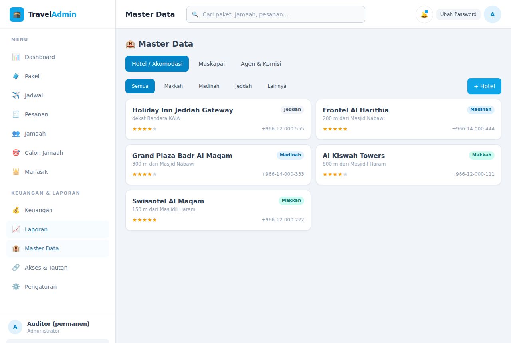Focus the Cari paket search field
Image resolution: width=511 pixels, height=343 pixels.
(x=276, y=14)
